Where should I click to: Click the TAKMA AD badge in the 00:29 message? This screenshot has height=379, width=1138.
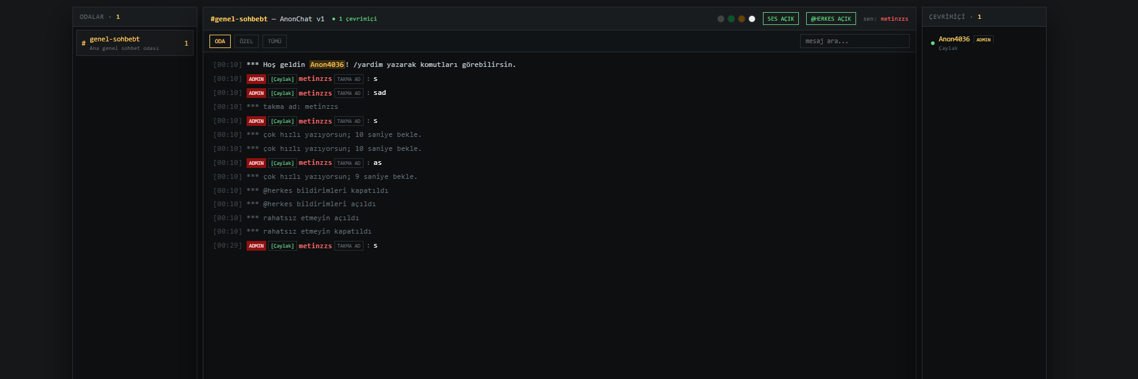click(349, 246)
